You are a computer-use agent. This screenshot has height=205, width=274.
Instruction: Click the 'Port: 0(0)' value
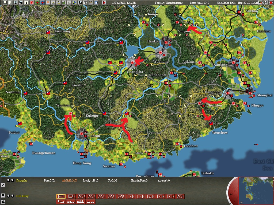pos(50,180)
